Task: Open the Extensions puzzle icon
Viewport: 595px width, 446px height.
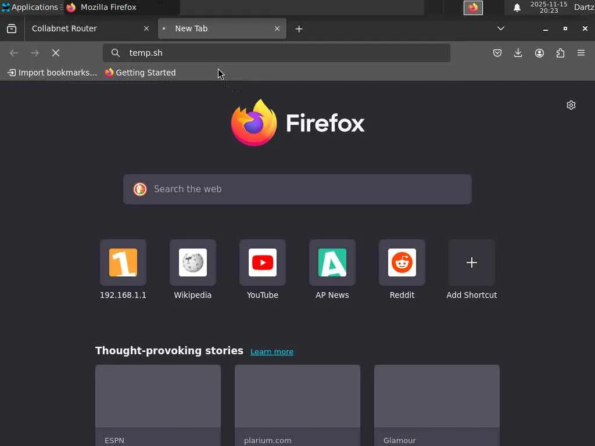Action: click(560, 53)
